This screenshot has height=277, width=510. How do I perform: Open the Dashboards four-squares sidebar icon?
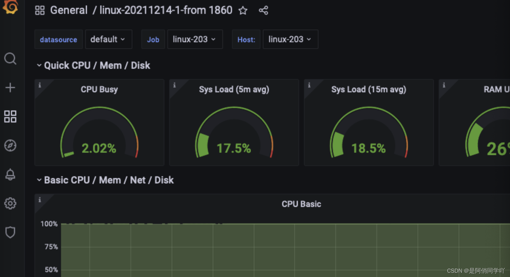click(x=10, y=116)
